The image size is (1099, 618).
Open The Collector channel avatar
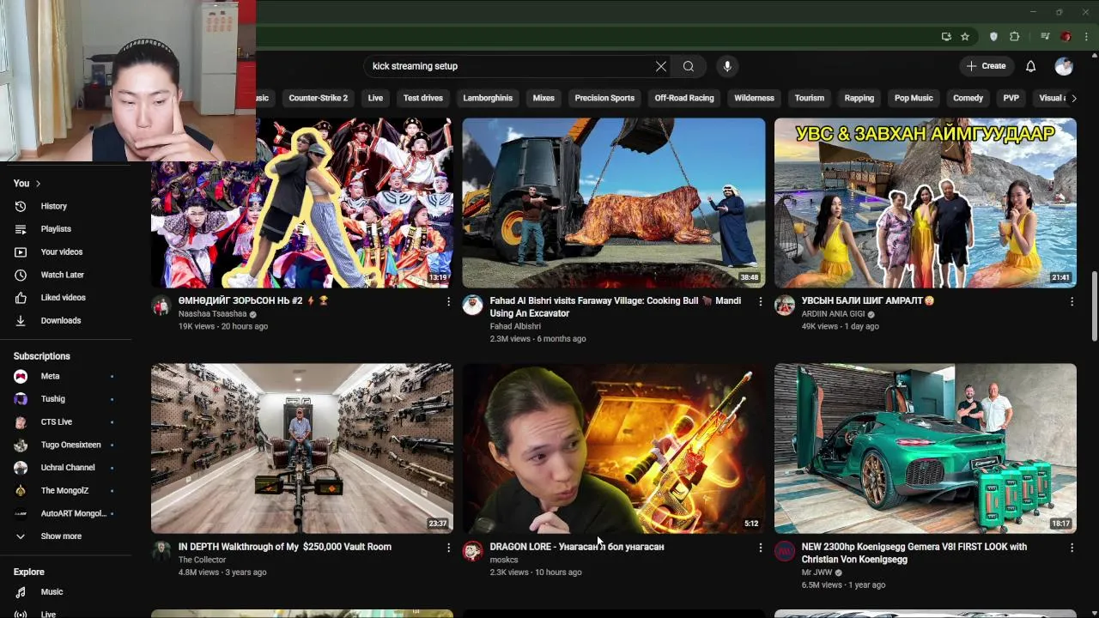[x=161, y=551]
